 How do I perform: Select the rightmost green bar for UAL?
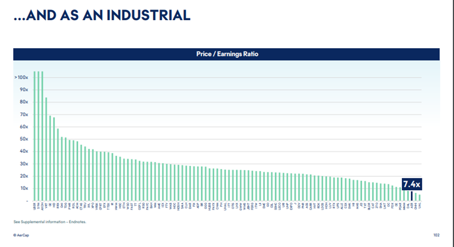420,197
